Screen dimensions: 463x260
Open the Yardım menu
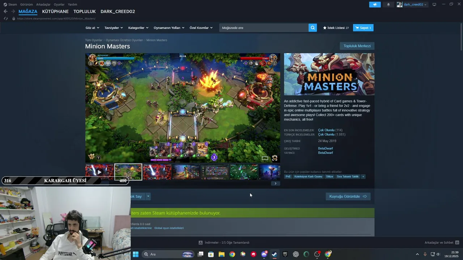(72, 4)
